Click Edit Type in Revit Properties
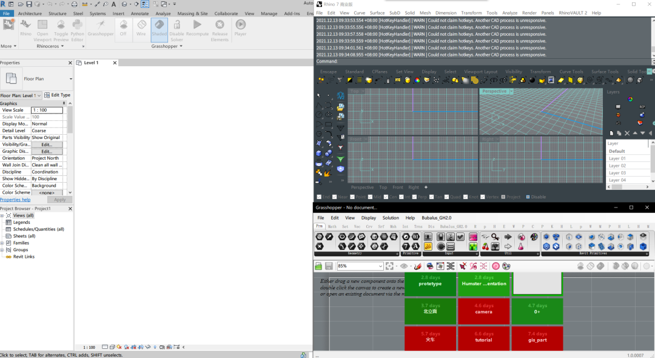The width and height of the screenshot is (655, 358). pyautogui.click(x=57, y=95)
